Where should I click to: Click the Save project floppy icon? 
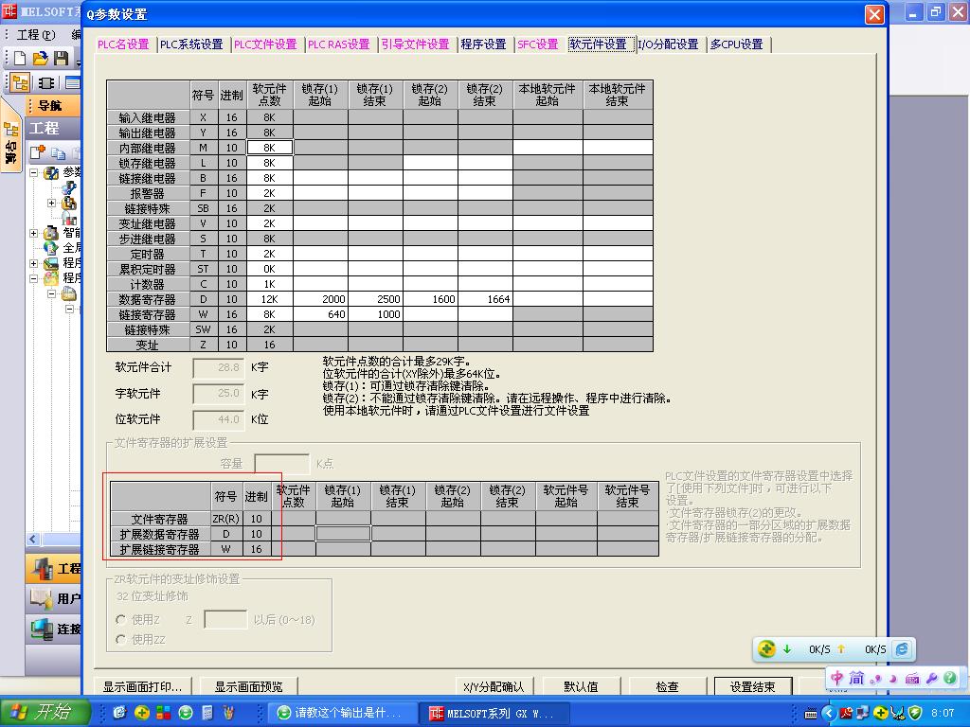(61, 59)
